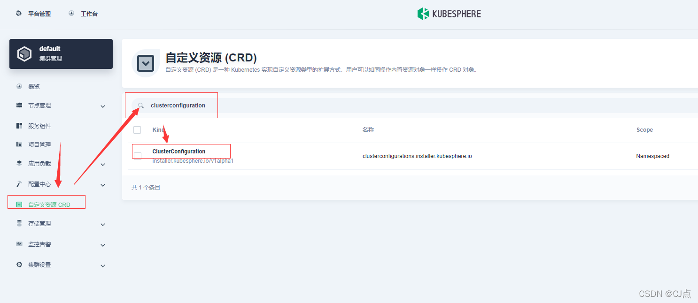Select the 概览 sidebar icon
This screenshot has width=698, height=303.
(x=19, y=86)
